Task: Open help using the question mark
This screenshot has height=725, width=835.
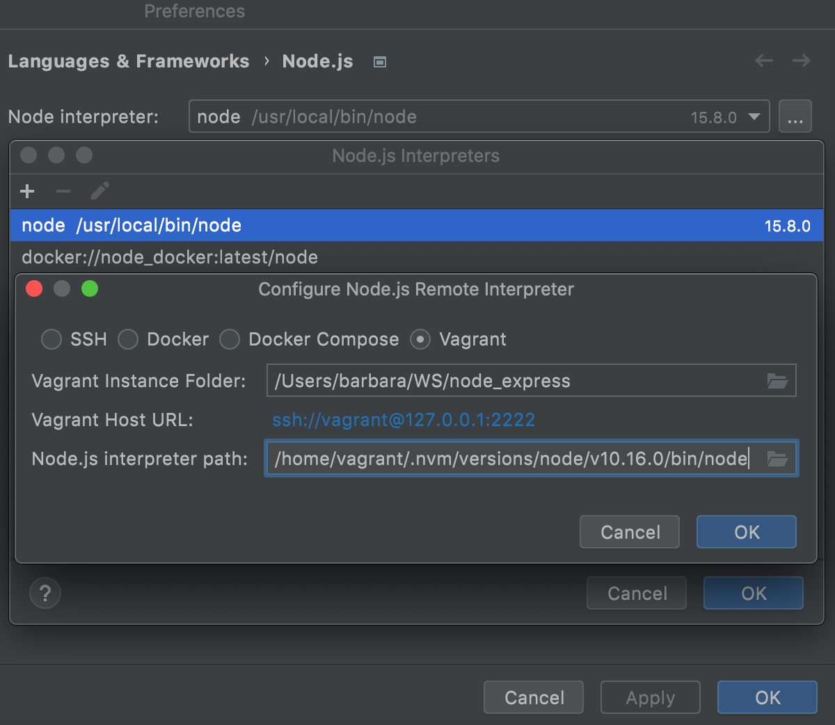Action: pyautogui.click(x=45, y=593)
